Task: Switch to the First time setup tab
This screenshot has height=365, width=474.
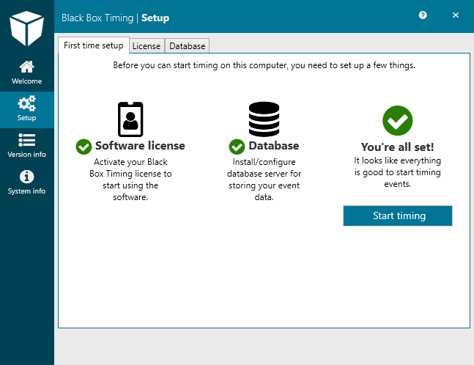Action: pyautogui.click(x=94, y=45)
